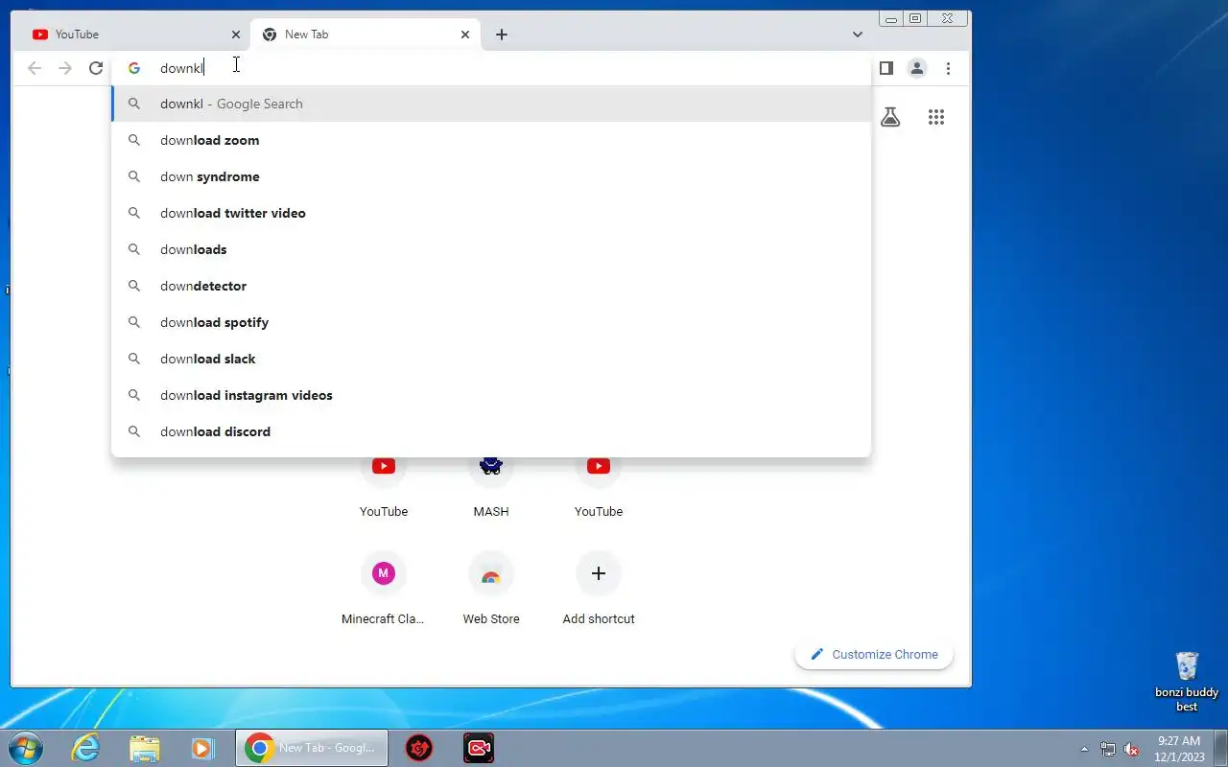Screen dimensions: 1228x767
Task: Open the Search Labs flask icon
Action: point(890,117)
